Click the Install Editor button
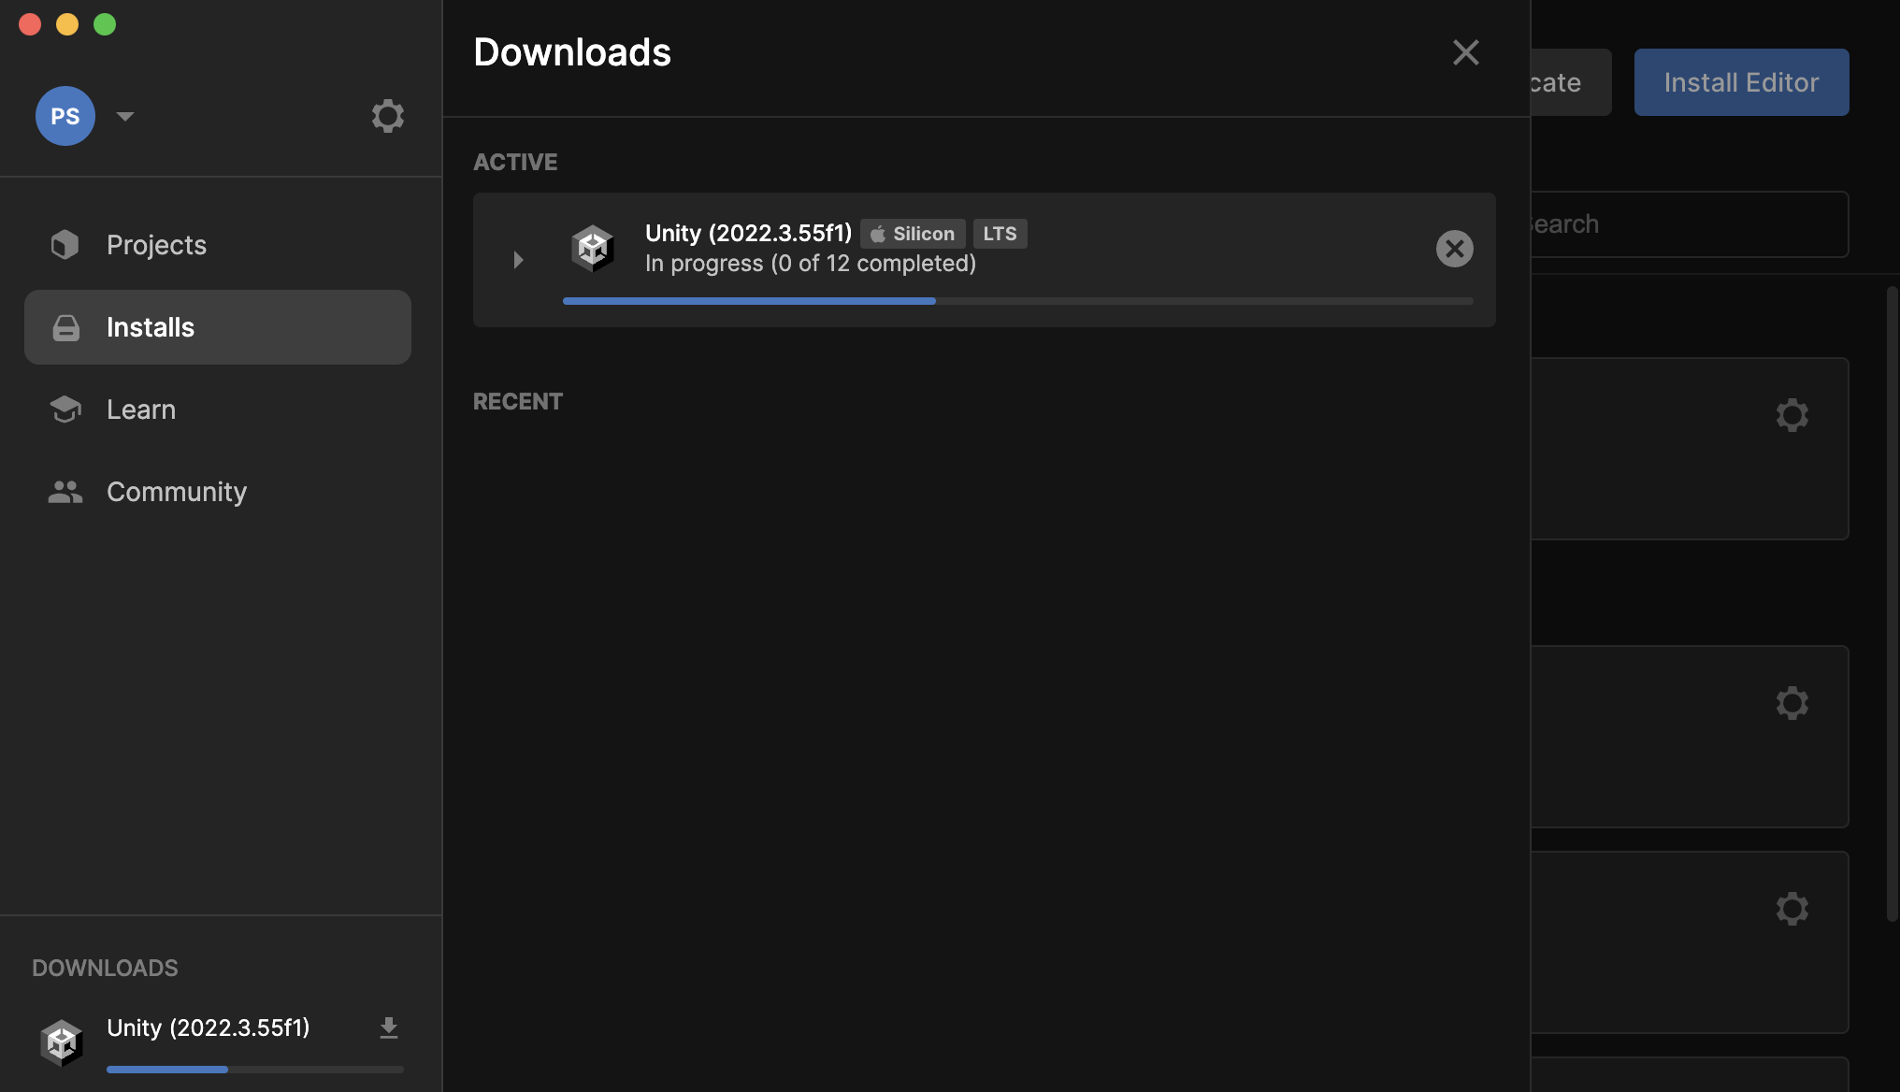This screenshot has width=1900, height=1092. 1740,82
